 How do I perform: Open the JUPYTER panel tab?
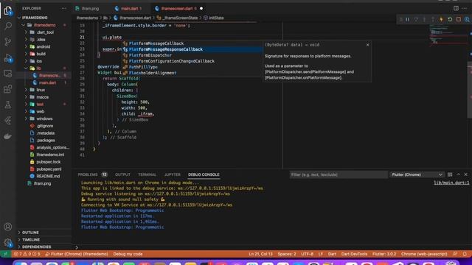click(x=172, y=174)
